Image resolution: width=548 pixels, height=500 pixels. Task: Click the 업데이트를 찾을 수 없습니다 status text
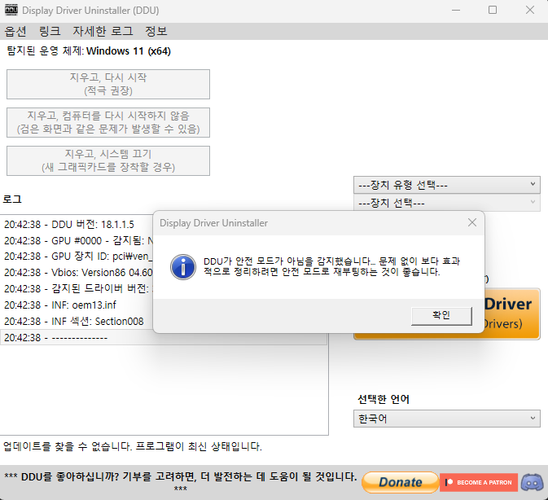click(133, 446)
